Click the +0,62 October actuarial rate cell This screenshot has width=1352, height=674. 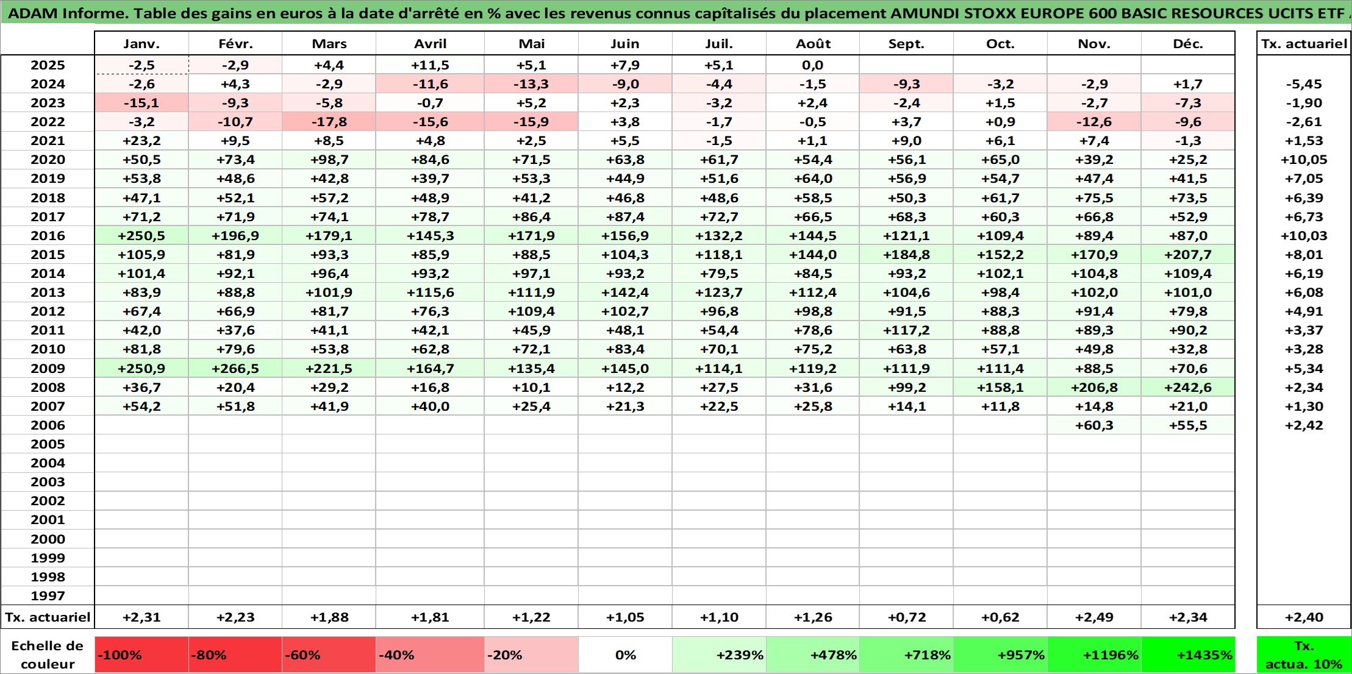pyautogui.click(x=1000, y=617)
